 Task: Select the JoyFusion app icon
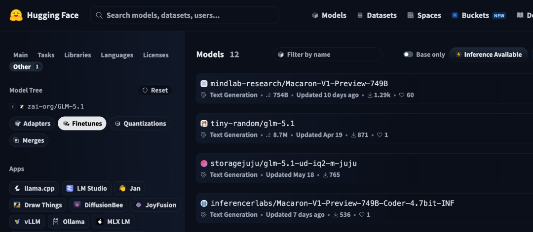[x=138, y=205]
